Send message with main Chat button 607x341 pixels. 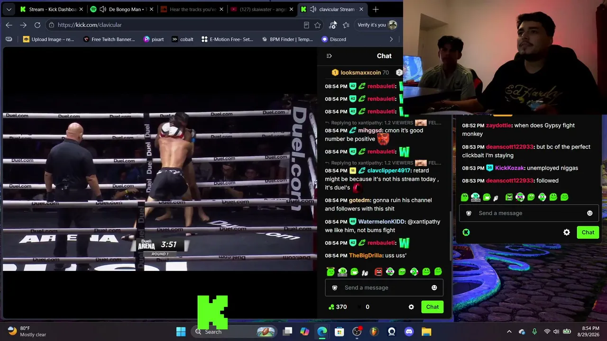(432, 307)
